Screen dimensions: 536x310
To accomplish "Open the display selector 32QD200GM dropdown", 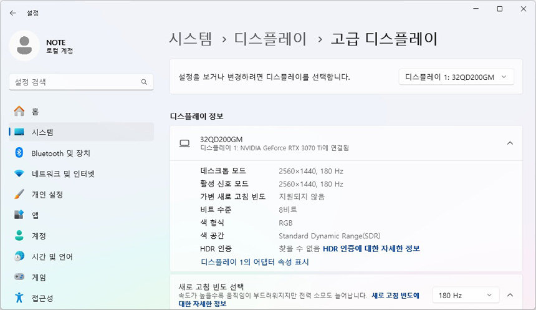I will pos(456,77).
